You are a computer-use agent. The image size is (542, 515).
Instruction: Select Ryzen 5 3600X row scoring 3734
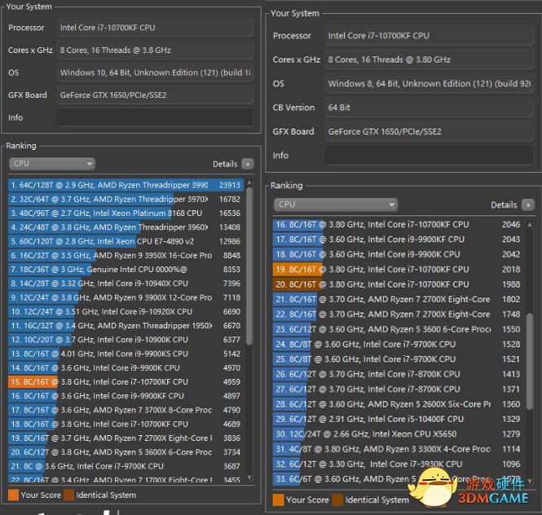tap(126, 452)
